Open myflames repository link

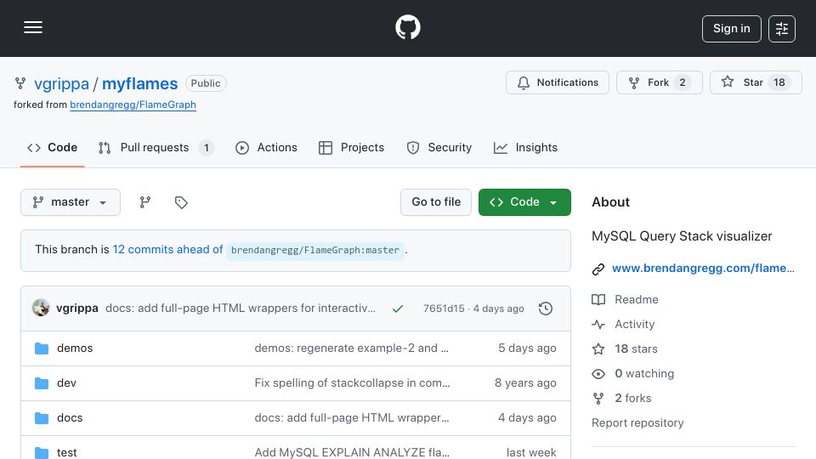(140, 84)
